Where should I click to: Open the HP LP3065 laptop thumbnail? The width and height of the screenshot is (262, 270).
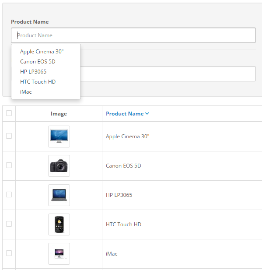(59, 195)
